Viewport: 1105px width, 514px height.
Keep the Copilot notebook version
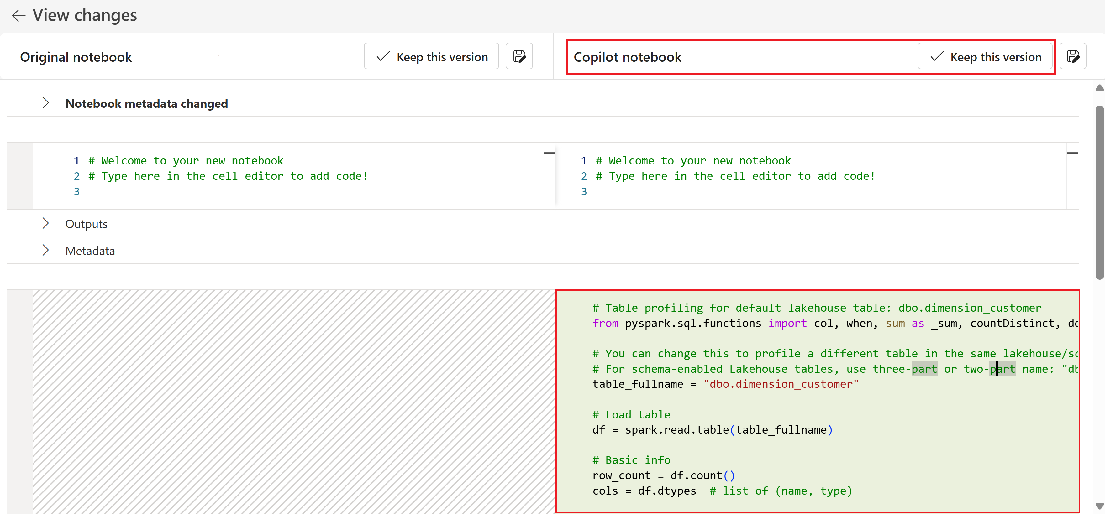pos(985,56)
